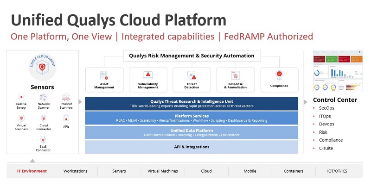Click the Virtual Scanners icon

(x=21, y=118)
